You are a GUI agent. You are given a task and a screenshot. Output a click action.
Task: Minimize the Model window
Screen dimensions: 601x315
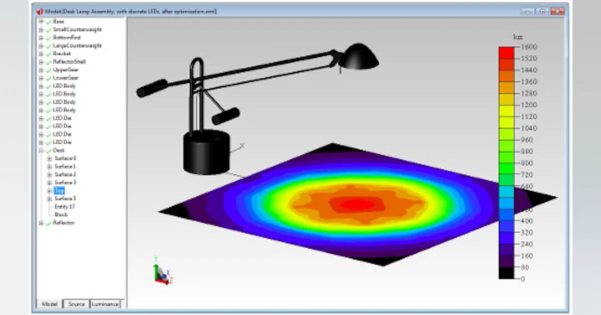click(527, 11)
